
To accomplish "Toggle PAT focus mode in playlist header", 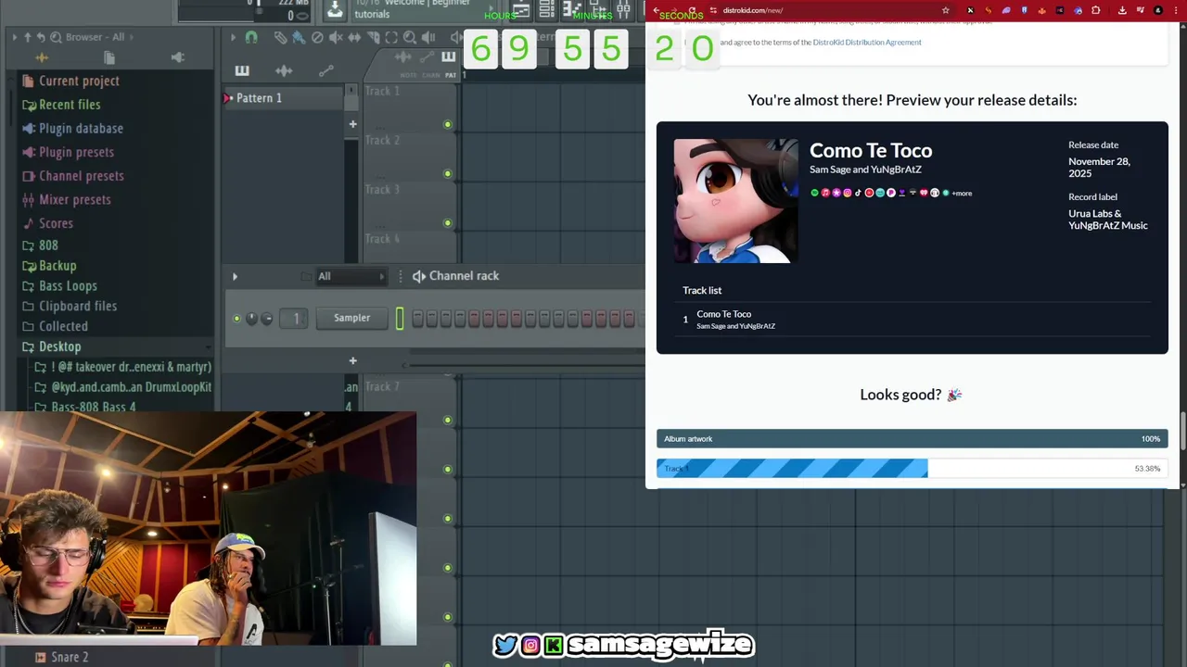I will (x=451, y=75).
